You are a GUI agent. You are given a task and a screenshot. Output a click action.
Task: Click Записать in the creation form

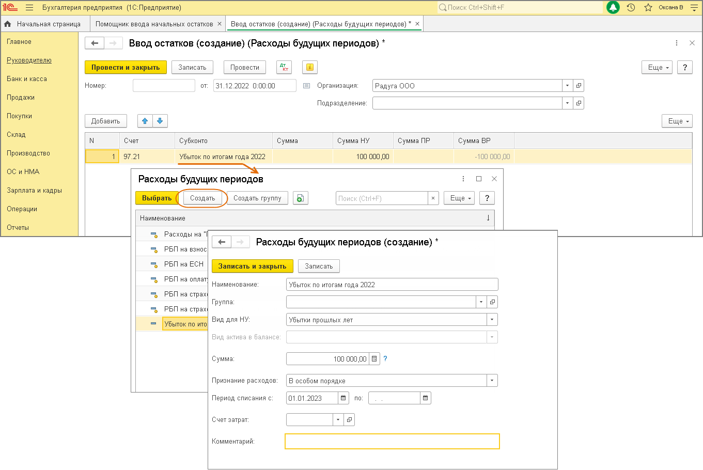[319, 266]
